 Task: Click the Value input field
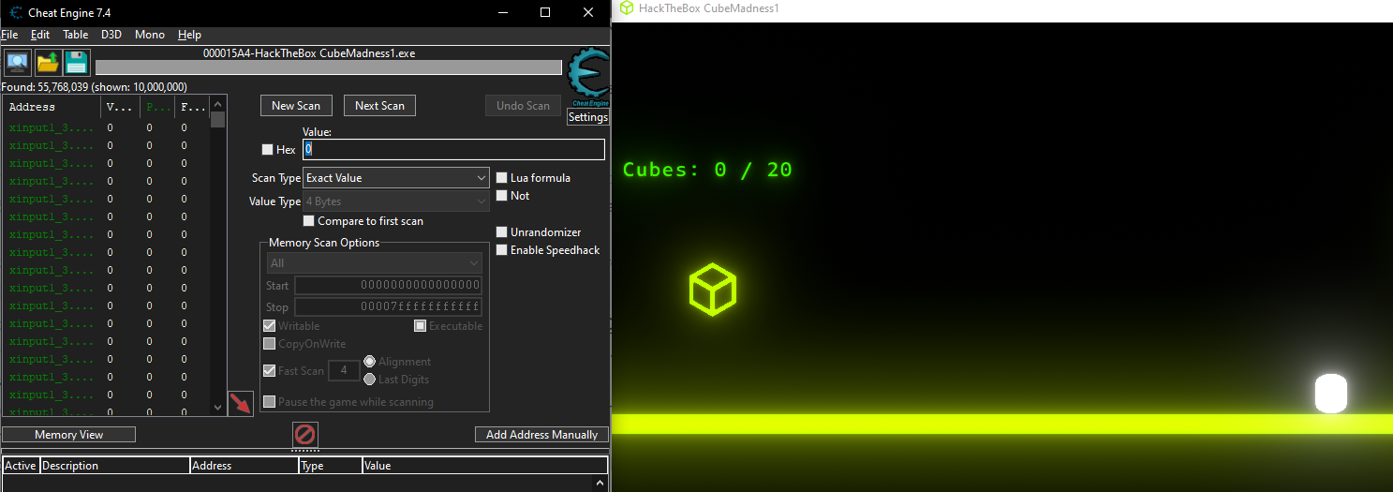pos(453,150)
